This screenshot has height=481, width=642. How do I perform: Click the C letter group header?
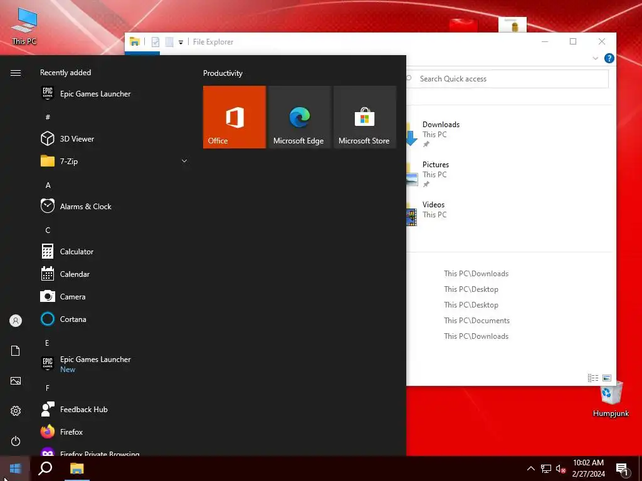pos(48,230)
